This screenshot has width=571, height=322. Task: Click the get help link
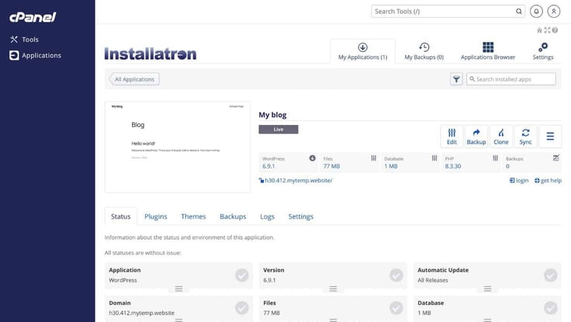[548, 180]
